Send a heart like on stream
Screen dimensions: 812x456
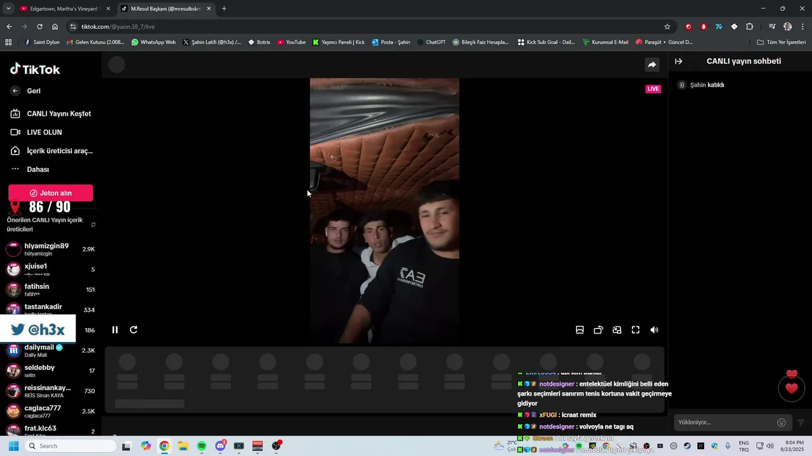pos(792,388)
